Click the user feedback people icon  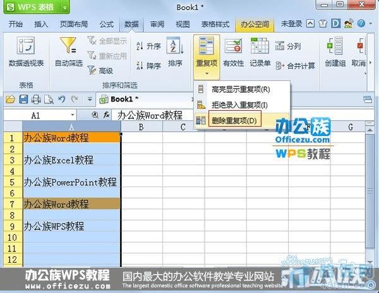(348, 24)
